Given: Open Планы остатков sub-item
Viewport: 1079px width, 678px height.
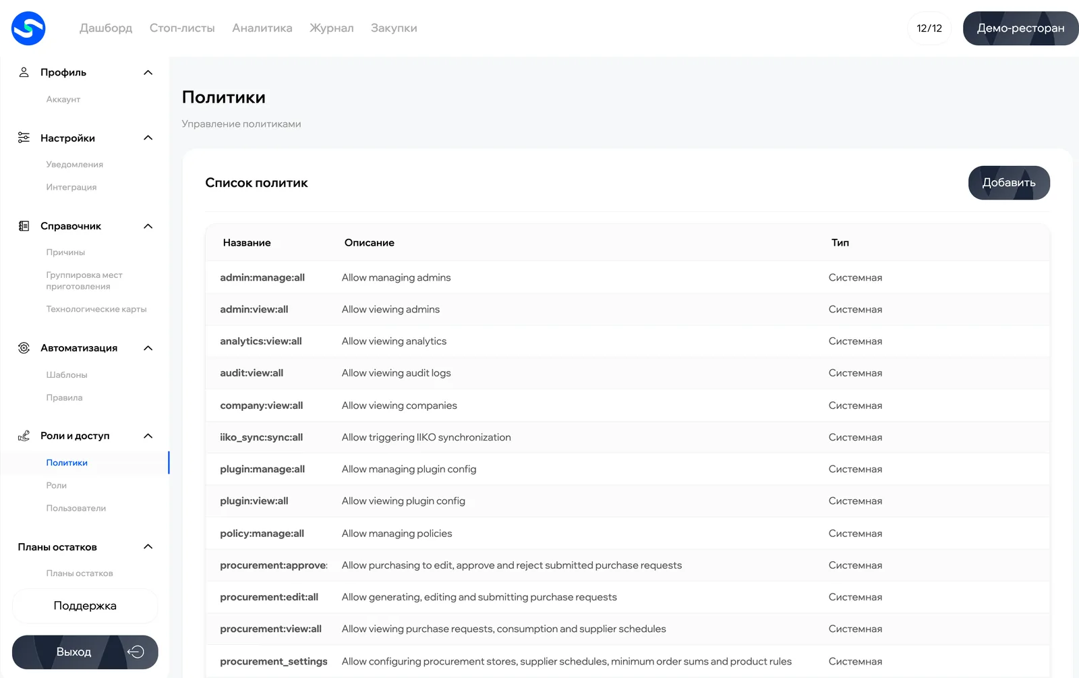Looking at the screenshot, I should pos(80,573).
